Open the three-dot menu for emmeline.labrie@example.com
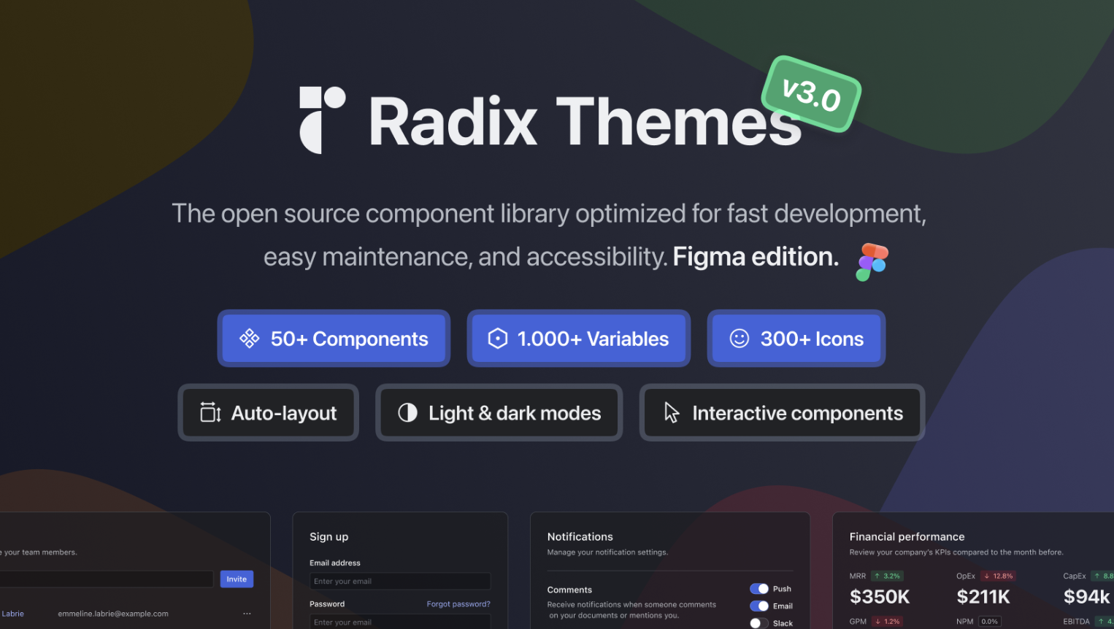Image resolution: width=1114 pixels, height=629 pixels. (x=247, y=614)
